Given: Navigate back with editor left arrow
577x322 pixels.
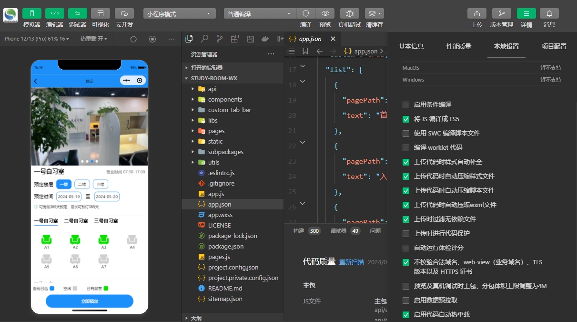Looking at the screenshot, I should click(320, 51).
